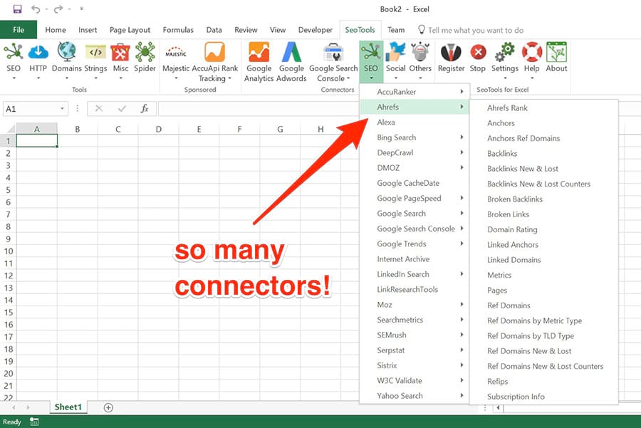This screenshot has width=641, height=428.
Task: Choose Anchors Ref Domains item
Action: click(523, 138)
